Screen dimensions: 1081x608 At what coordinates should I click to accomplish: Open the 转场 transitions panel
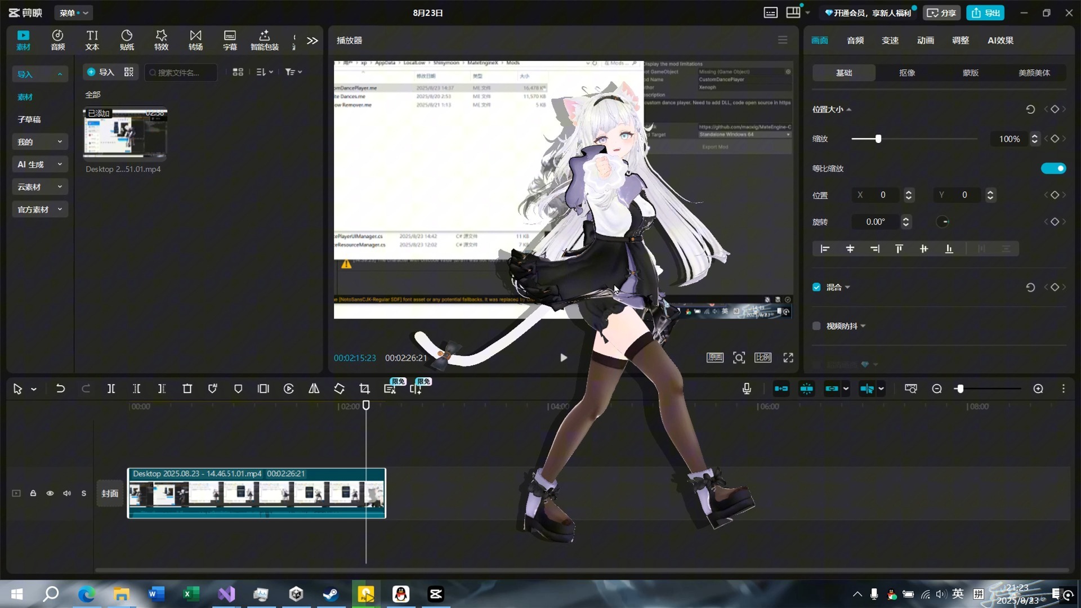(x=195, y=40)
